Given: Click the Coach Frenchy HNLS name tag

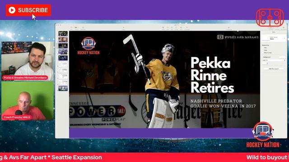Looking at the screenshot, I should tap(17, 117).
